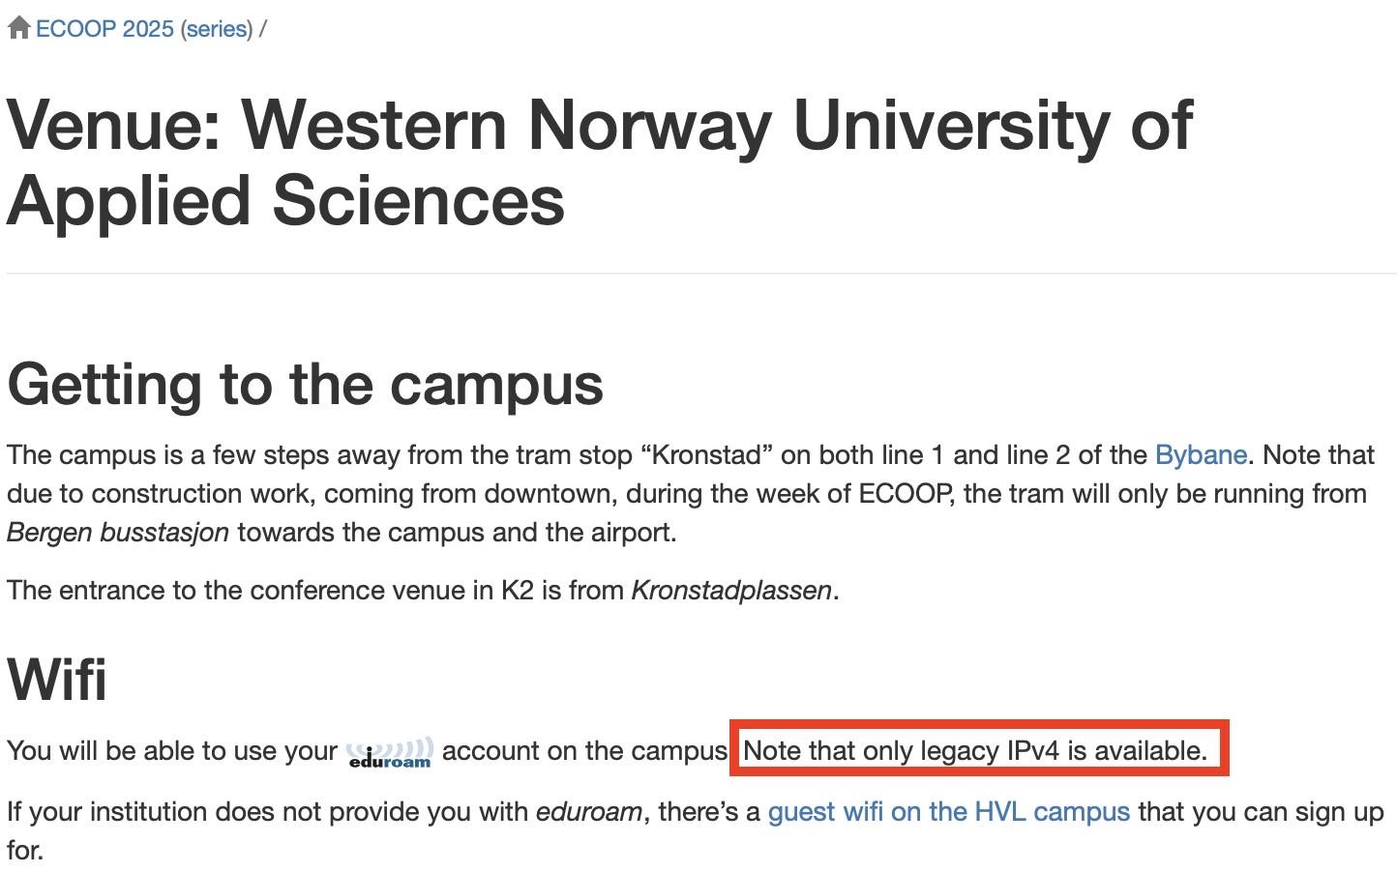Screen dimensions: 1397x872
Task: Click the home icon in the breadcrumb
Action: tap(19, 28)
